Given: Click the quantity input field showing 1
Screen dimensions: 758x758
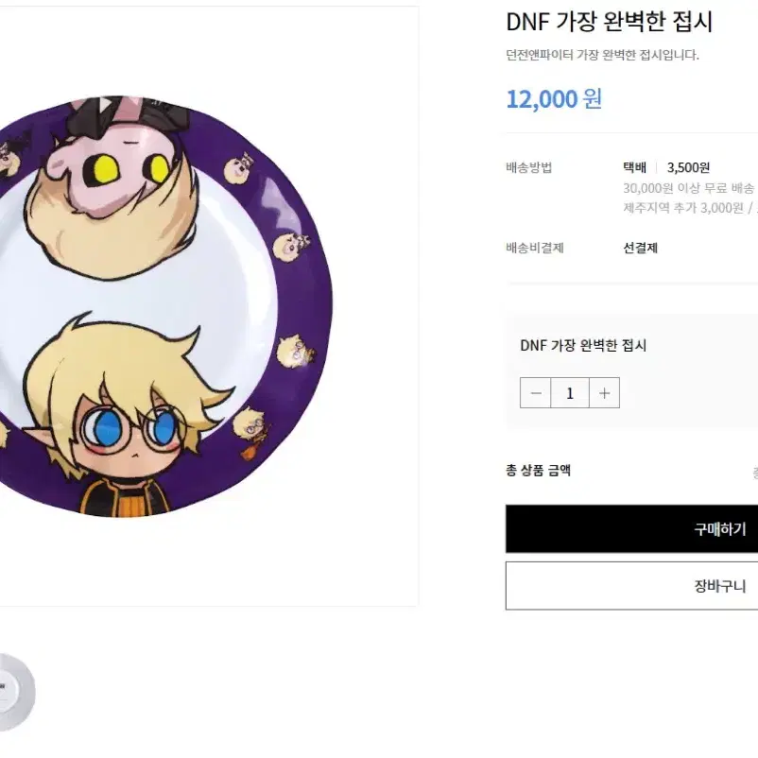Looking at the screenshot, I should [x=570, y=393].
